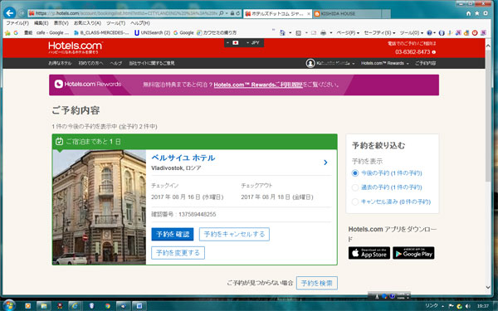Open Chrome from the taskbar
This screenshot has width=498, height=311.
coord(108,305)
